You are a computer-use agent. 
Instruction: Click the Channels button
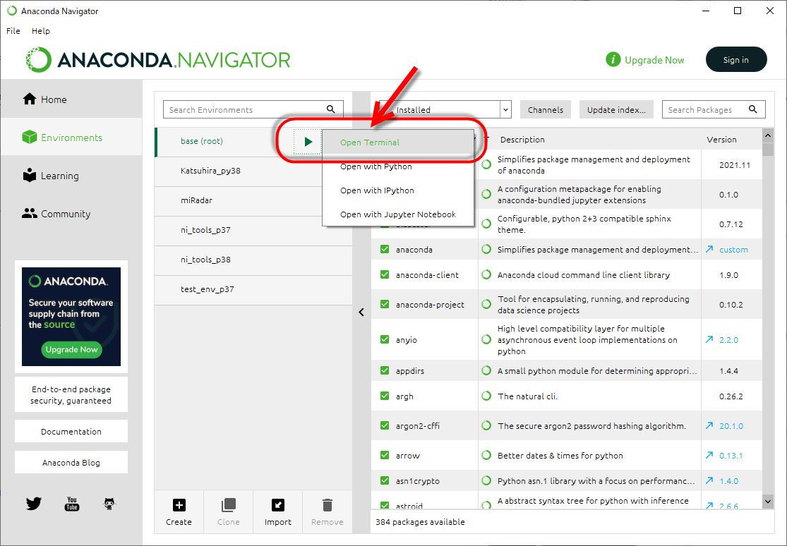pos(546,109)
